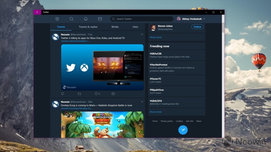Image resolution: width=271 pixels, height=152 pixels.
Task: Open Steven Johns profile name
Action: point(165,26)
